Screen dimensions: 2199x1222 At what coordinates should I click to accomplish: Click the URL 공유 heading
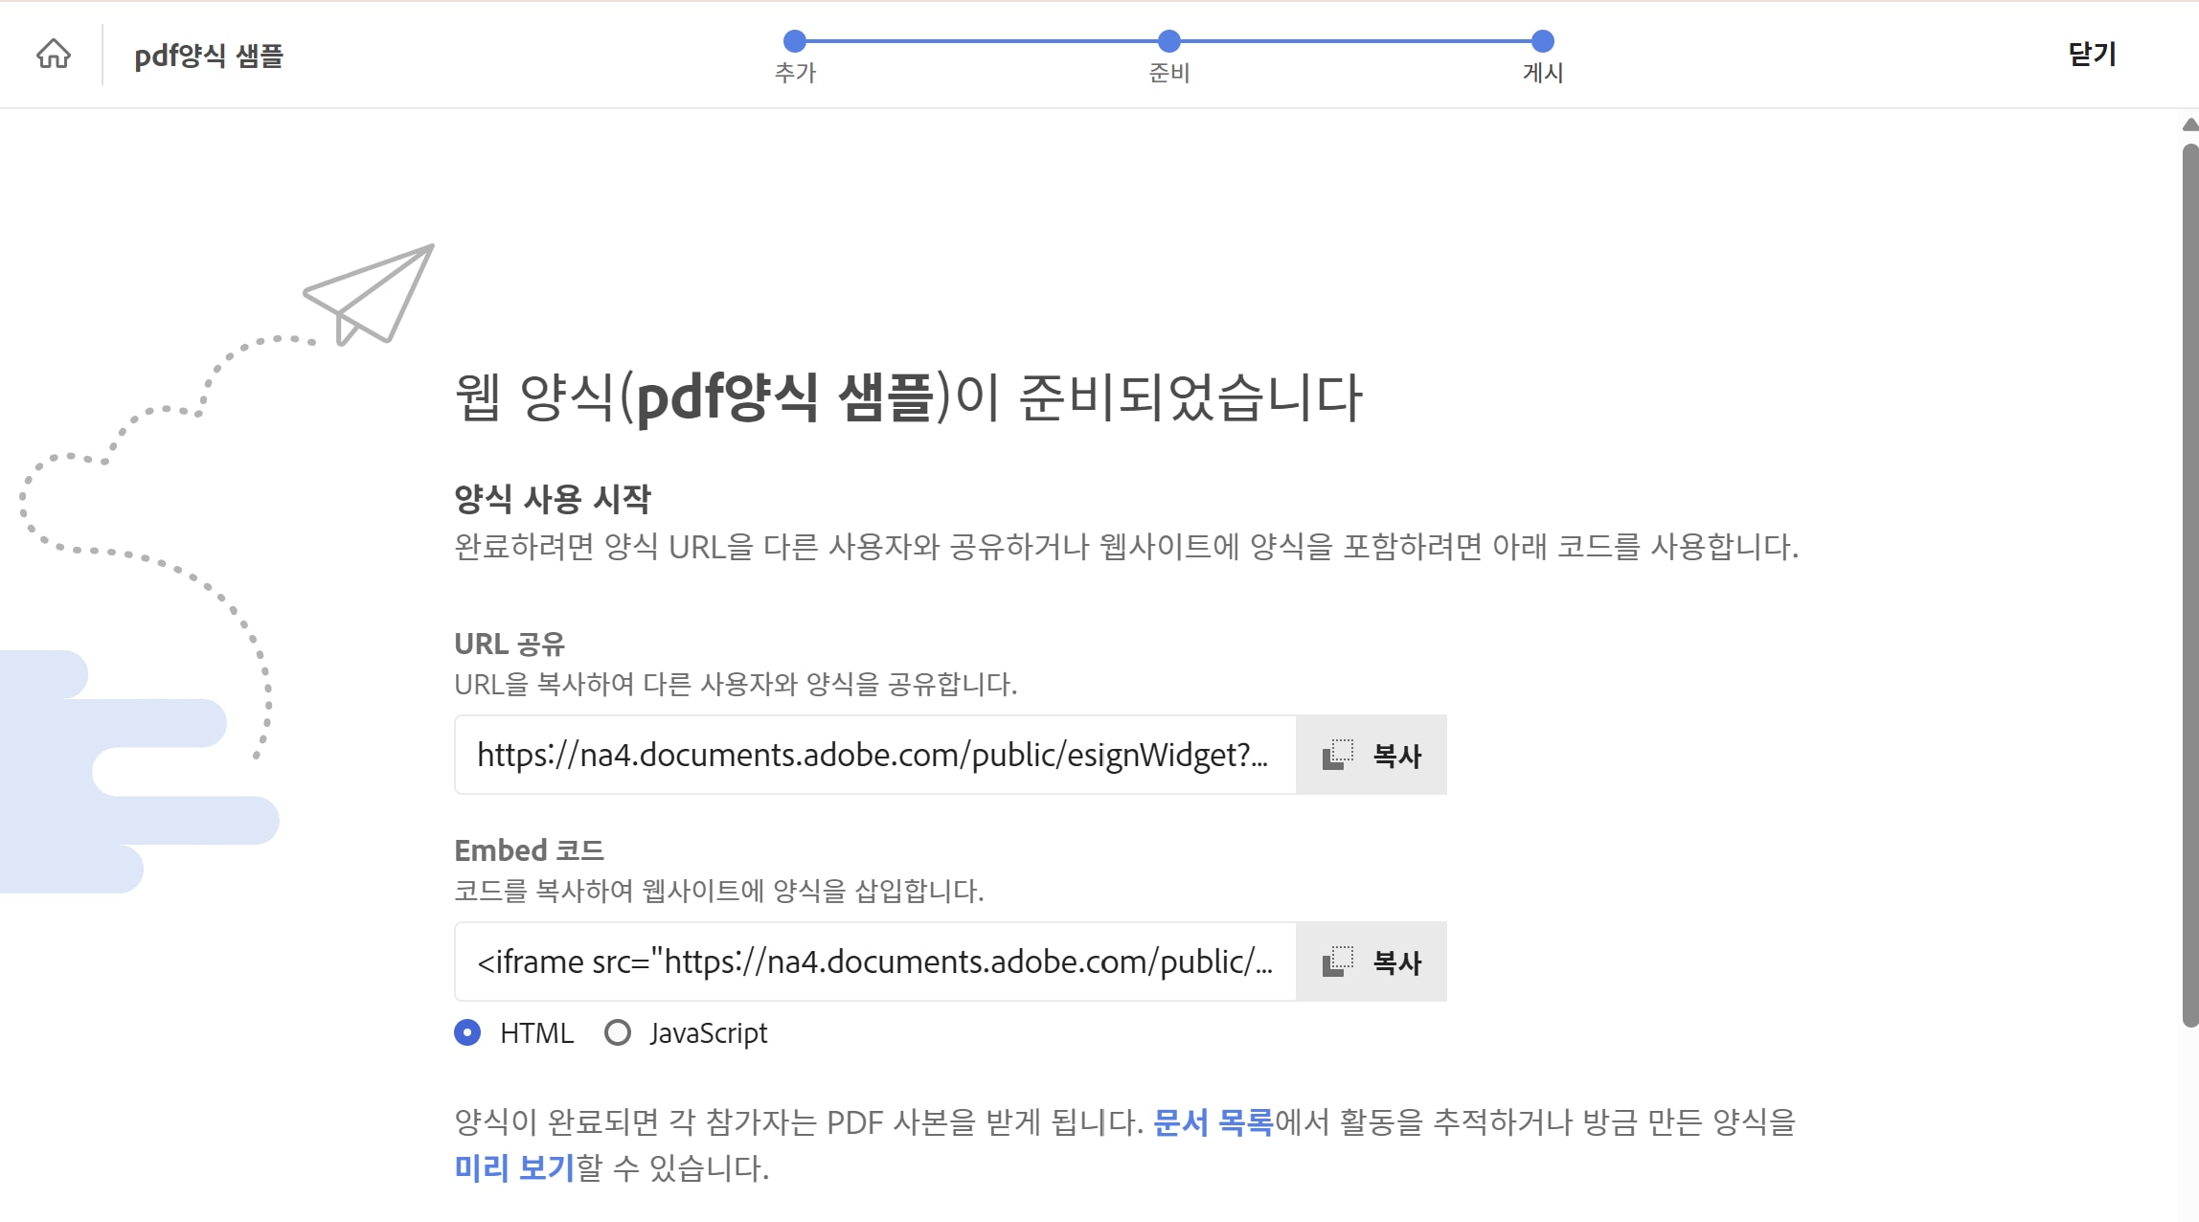[510, 644]
